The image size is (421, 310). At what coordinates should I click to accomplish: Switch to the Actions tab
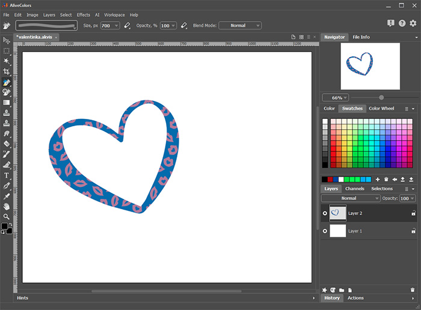[355, 298]
